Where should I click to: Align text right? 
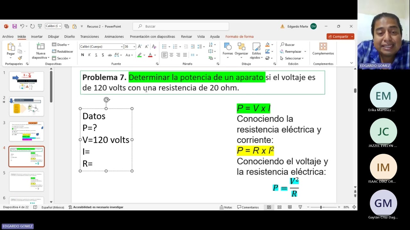178,55
